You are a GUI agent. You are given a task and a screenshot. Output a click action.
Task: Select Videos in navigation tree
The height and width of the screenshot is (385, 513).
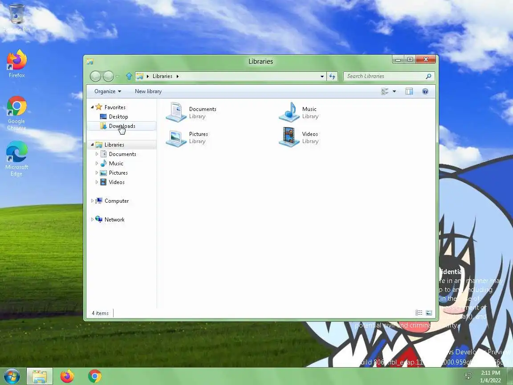117,182
